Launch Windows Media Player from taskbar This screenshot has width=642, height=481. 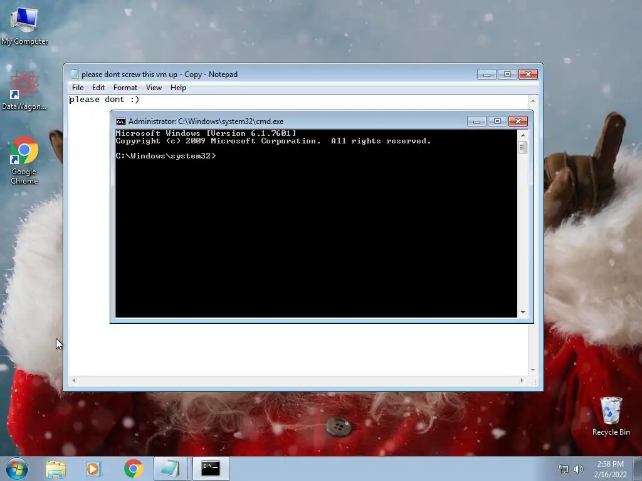pyautogui.click(x=94, y=468)
